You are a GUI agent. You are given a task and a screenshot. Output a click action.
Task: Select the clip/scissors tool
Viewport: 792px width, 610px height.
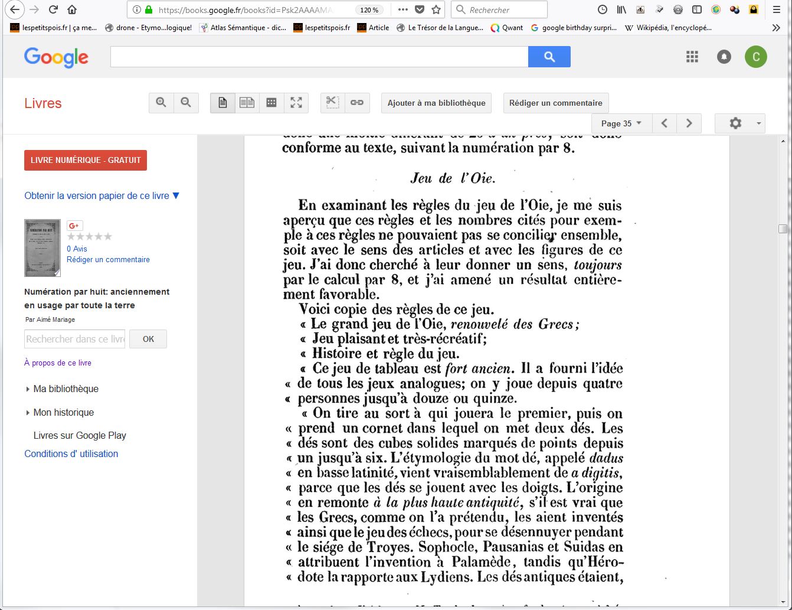pos(332,102)
